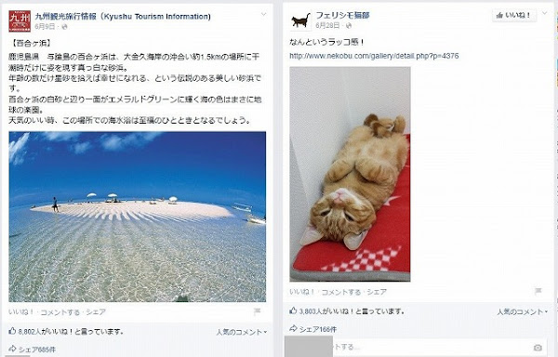Click the thumbs-up いいね! page button
This screenshot has height=357, width=558.
(x=514, y=15)
